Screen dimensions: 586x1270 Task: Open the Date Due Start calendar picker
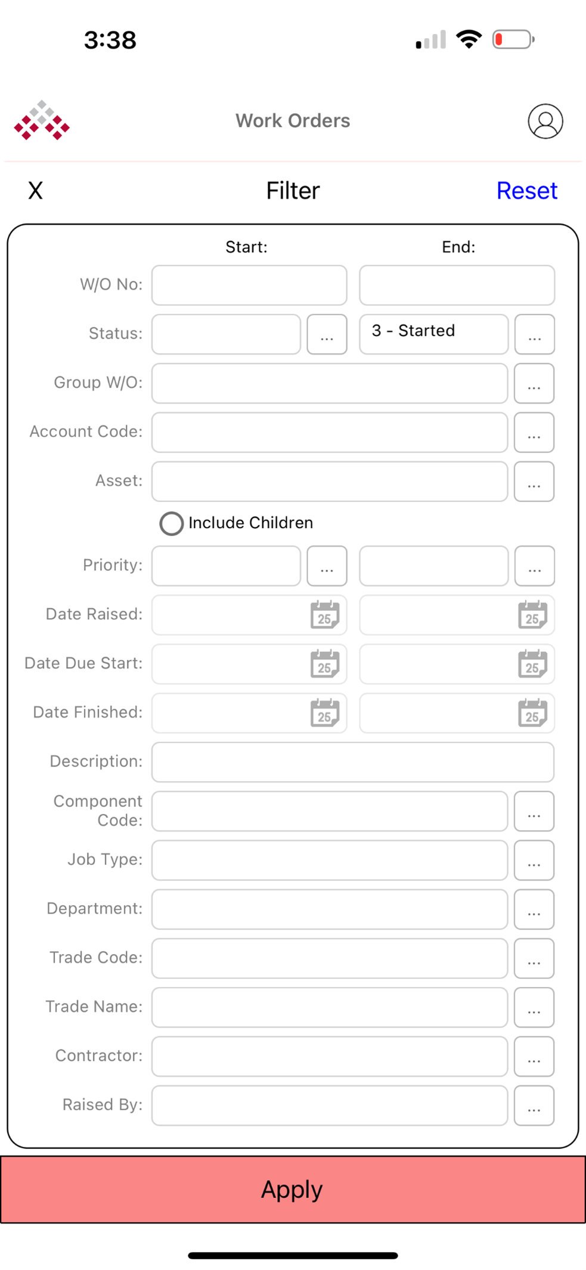click(x=325, y=664)
